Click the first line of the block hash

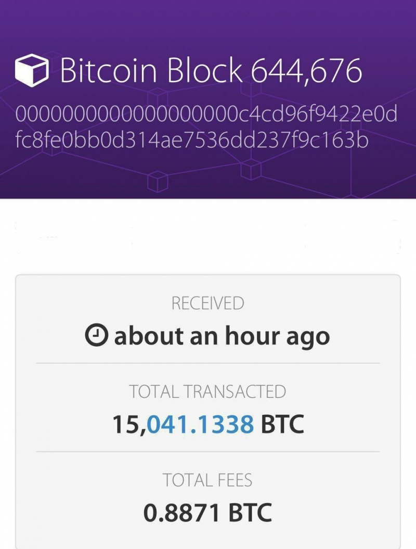206,114
